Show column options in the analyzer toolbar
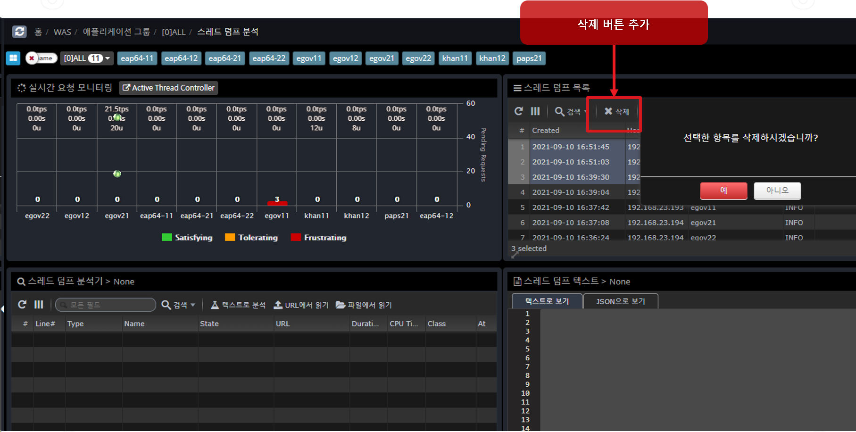The image size is (856, 432). [39, 305]
